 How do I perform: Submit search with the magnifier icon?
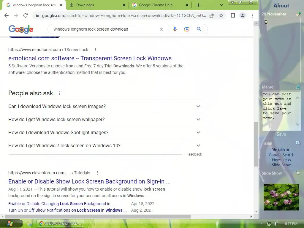pyautogui.click(x=199, y=29)
